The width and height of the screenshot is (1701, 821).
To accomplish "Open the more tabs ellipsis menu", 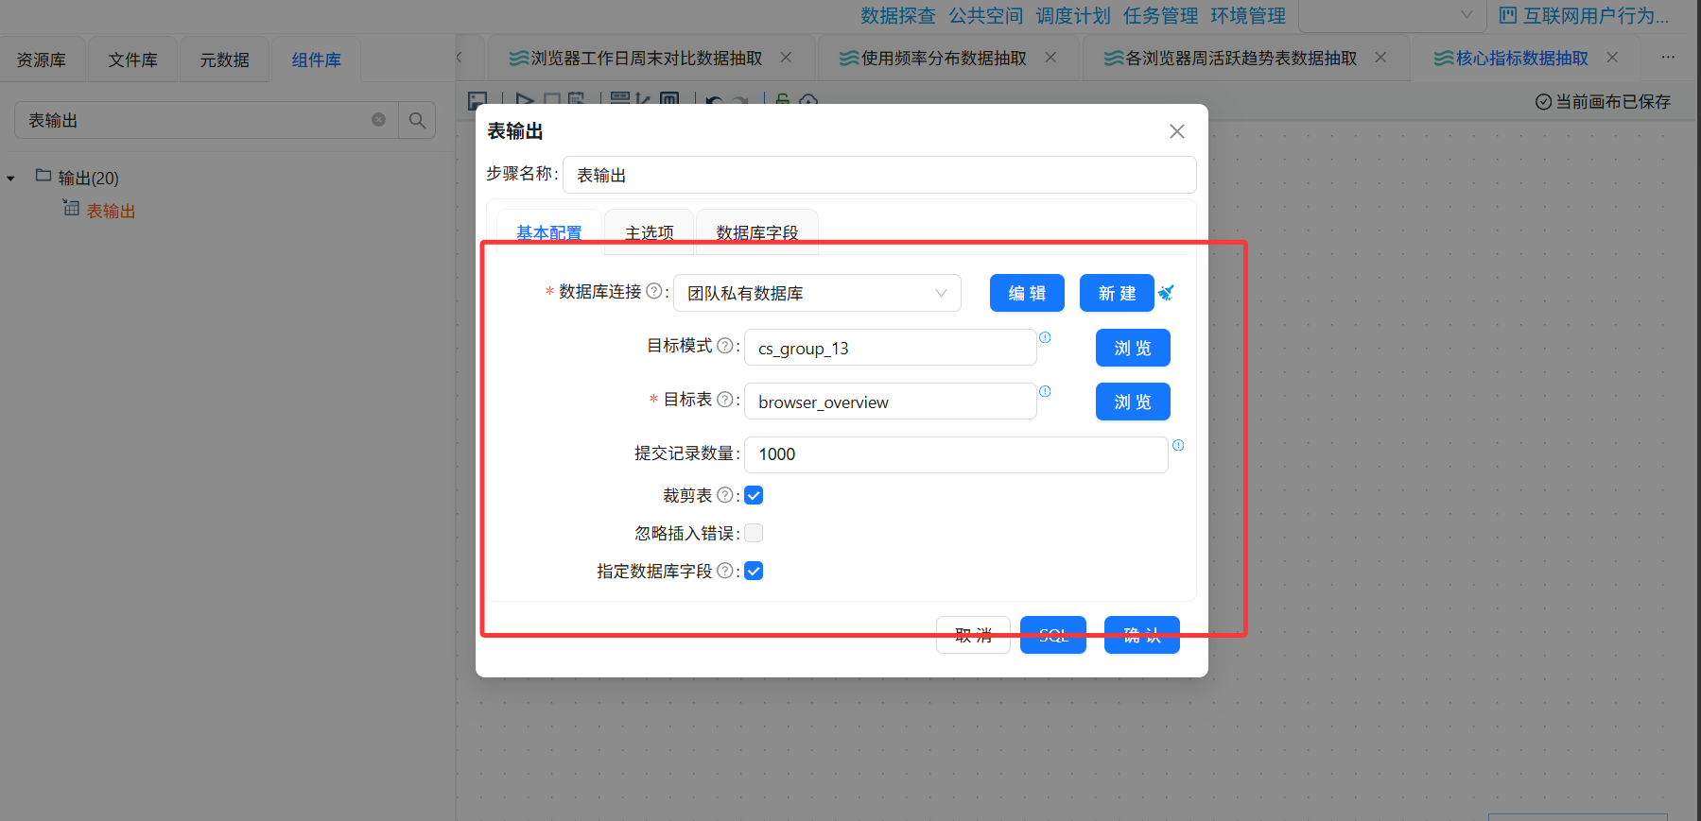I will [1668, 58].
